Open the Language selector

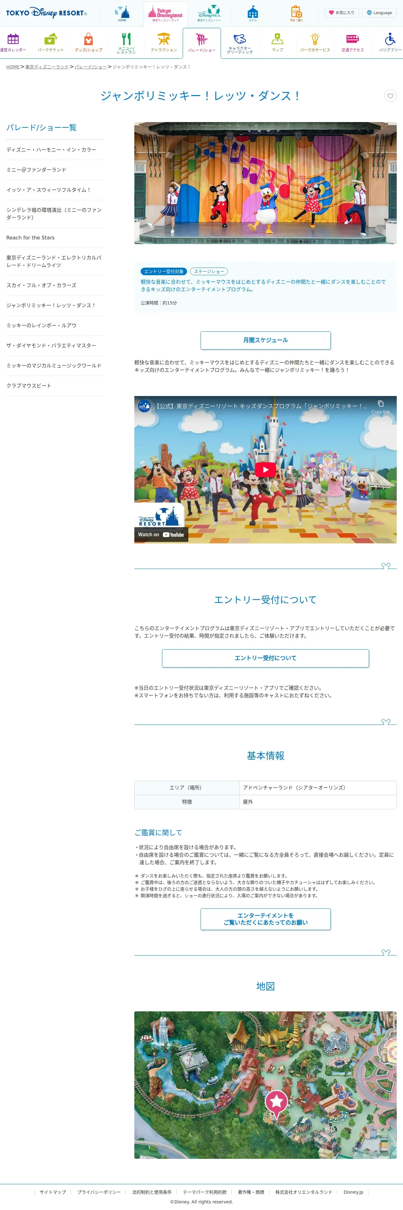tap(379, 13)
